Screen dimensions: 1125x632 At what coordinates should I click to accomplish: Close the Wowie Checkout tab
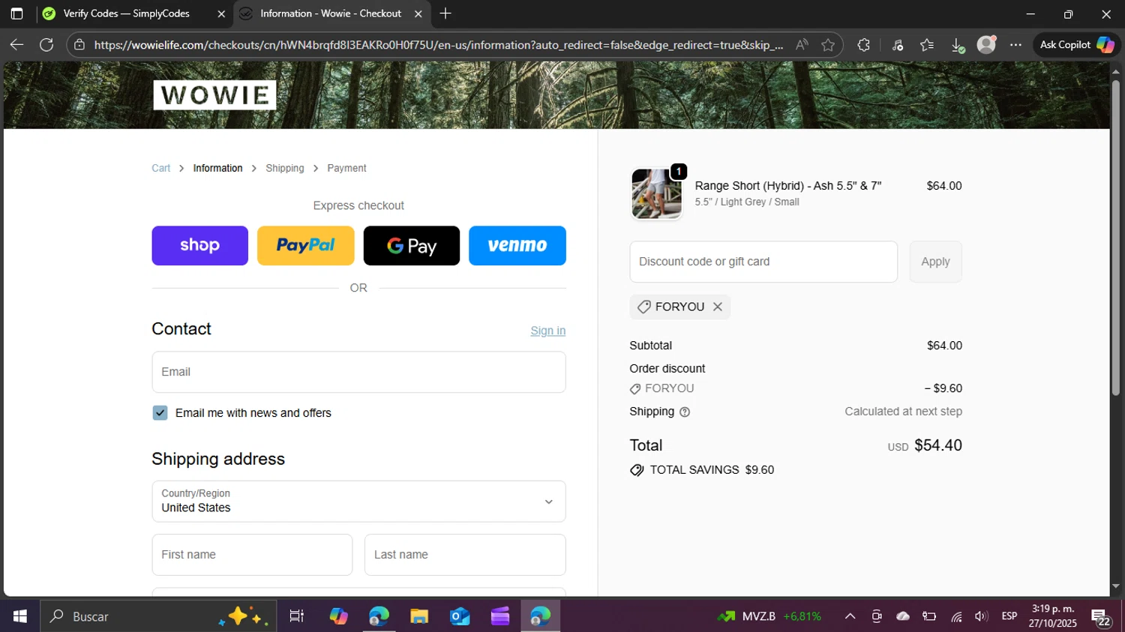(418, 13)
